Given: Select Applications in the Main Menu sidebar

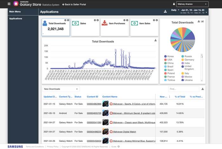Looking at the screenshot, I should click(x=16, y=18).
